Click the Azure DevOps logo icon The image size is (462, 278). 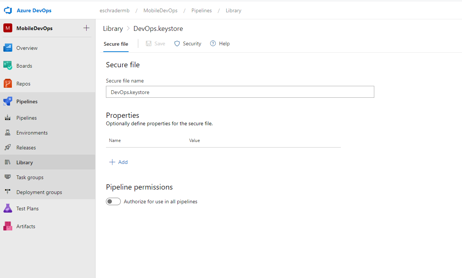(8, 10)
